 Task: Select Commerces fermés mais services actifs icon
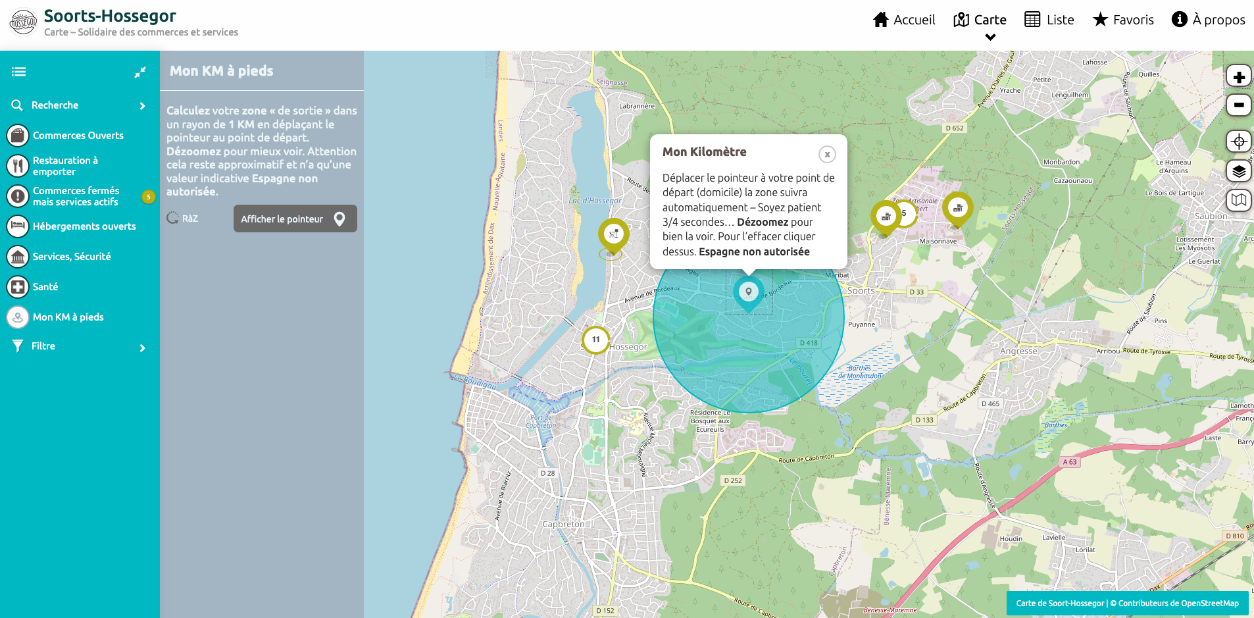pos(18,196)
